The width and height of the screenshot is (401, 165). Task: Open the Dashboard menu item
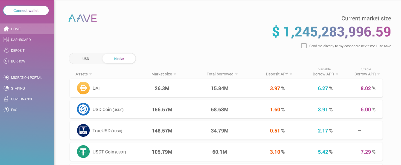(21, 40)
